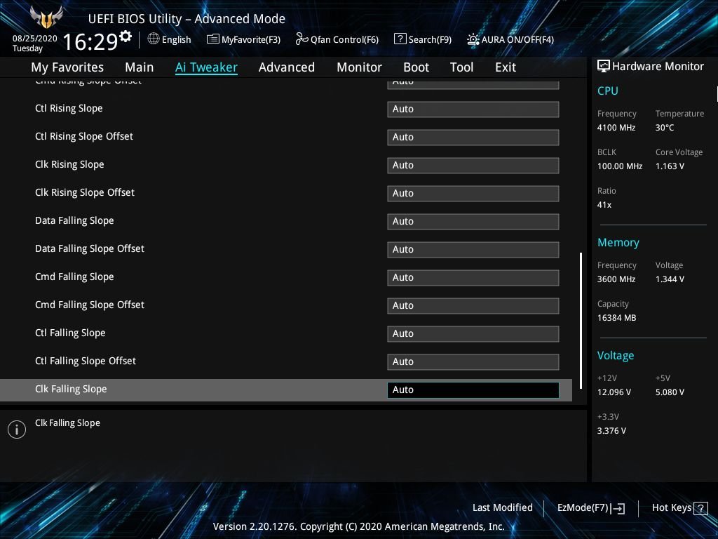Click the Hot Keys question mark icon
The height and width of the screenshot is (539, 718).
click(700, 508)
